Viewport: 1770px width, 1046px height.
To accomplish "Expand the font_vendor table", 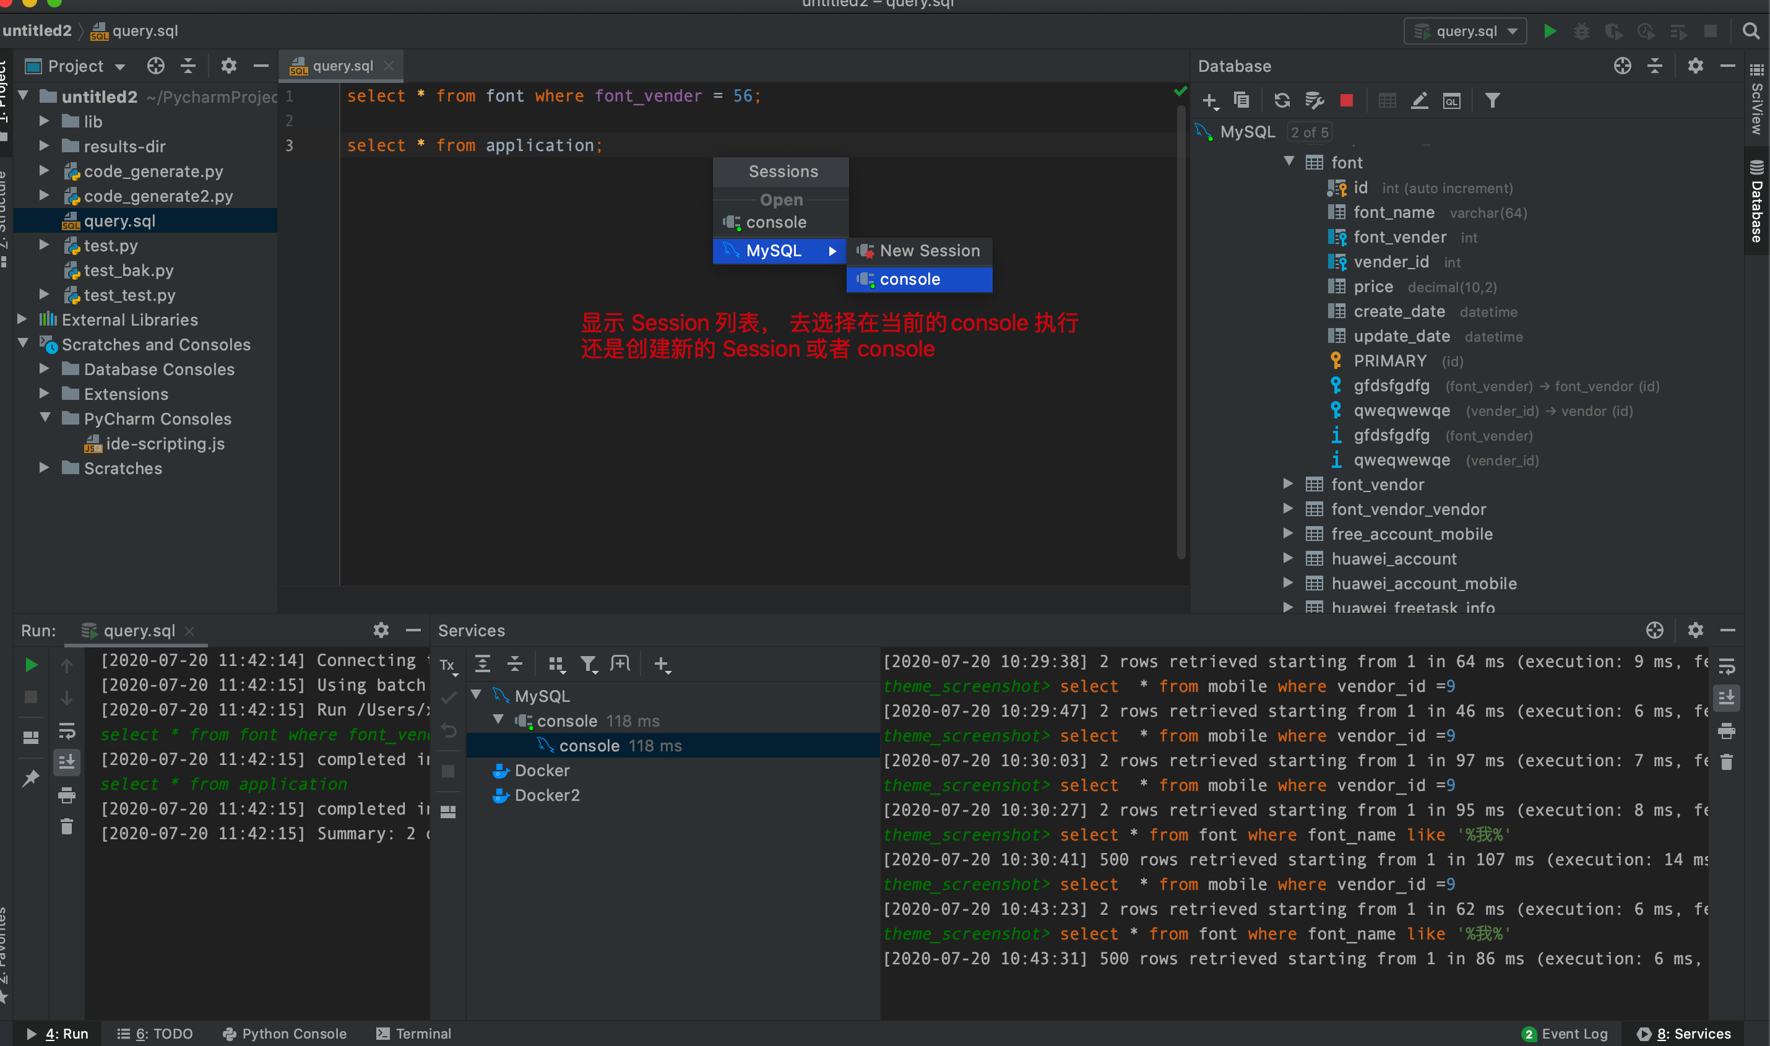I will point(1289,484).
